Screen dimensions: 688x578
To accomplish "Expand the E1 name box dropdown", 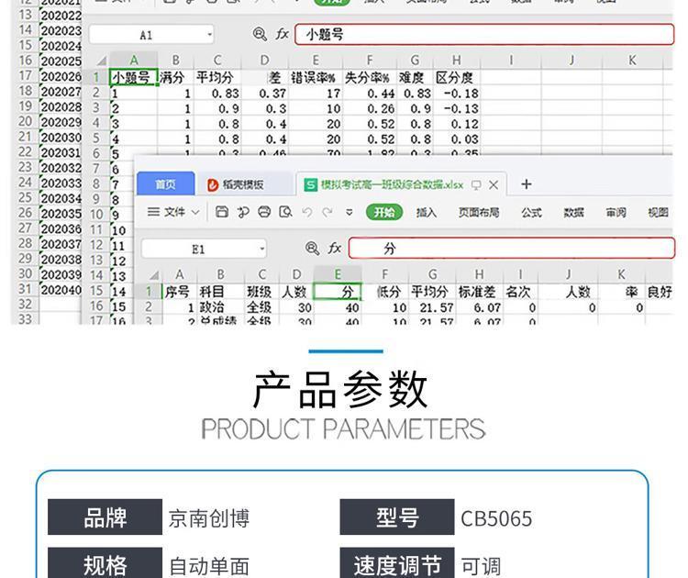I will click(x=262, y=249).
